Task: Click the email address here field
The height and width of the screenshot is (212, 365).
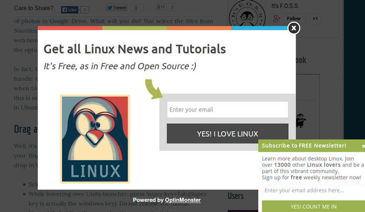Action: pyautogui.click(x=313, y=191)
